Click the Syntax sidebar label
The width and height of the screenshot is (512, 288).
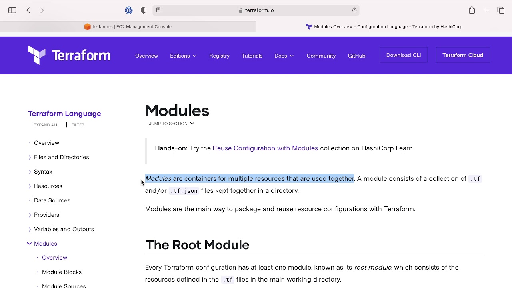(x=43, y=172)
